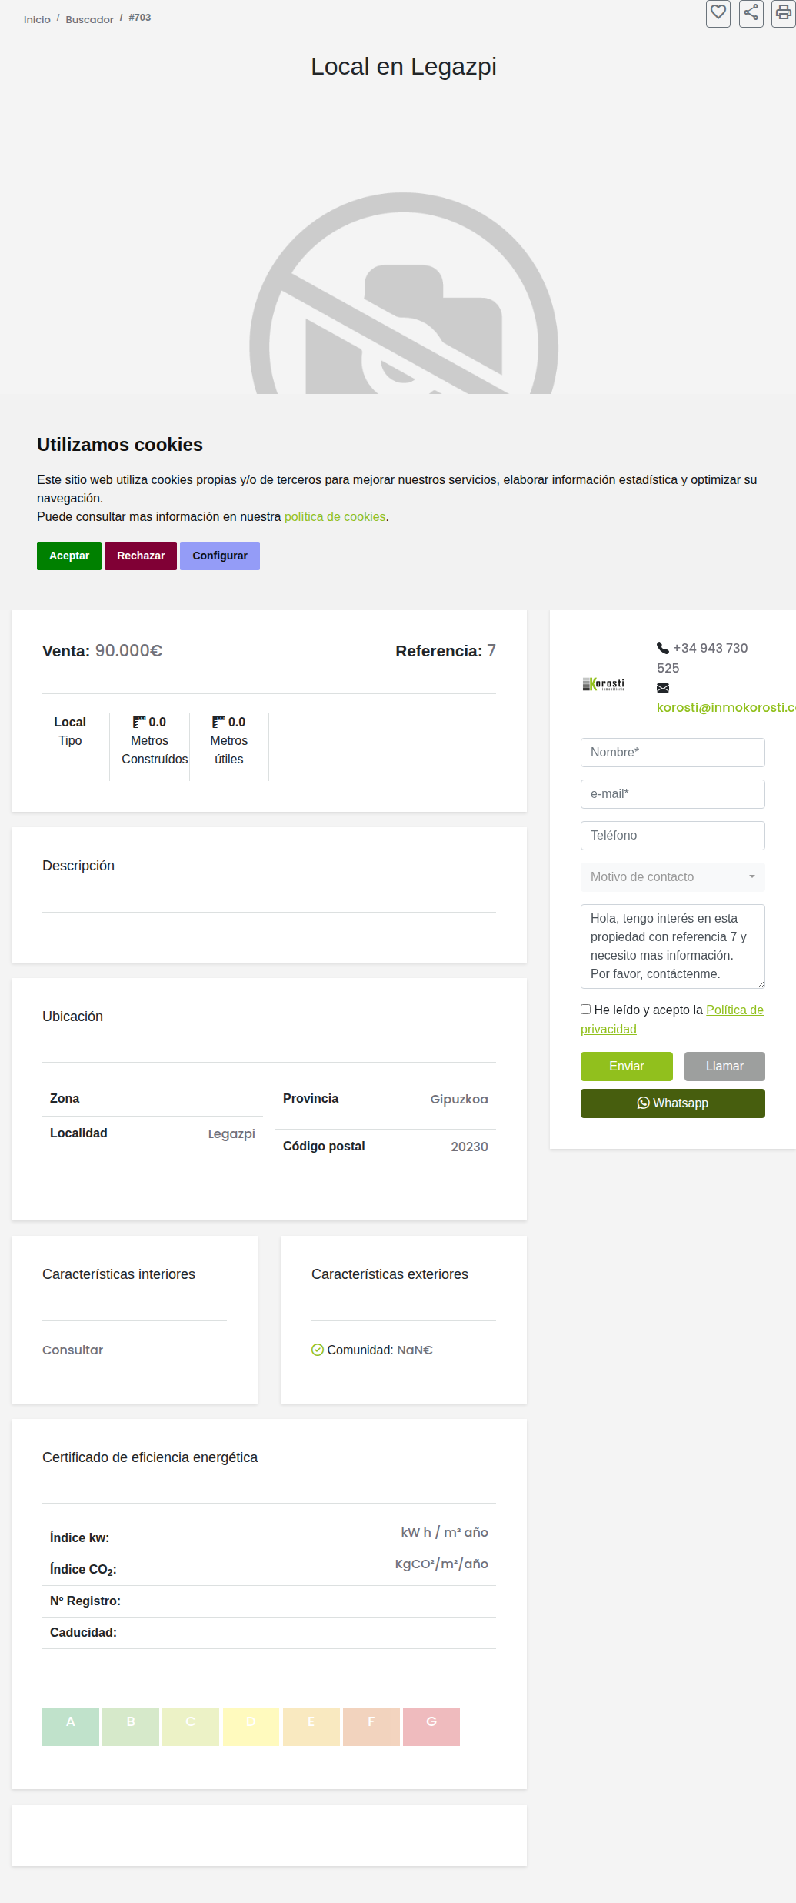The width and height of the screenshot is (796, 1903).
Task: Open the Buscador breadcrumb link
Action: [89, 19]
